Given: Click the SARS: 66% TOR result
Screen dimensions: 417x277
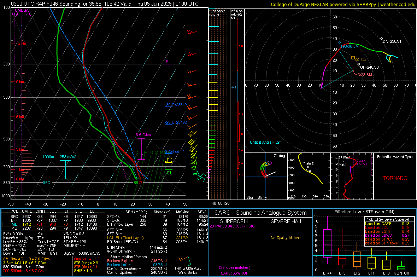Looking at the screenshot, I should point(235,273).
